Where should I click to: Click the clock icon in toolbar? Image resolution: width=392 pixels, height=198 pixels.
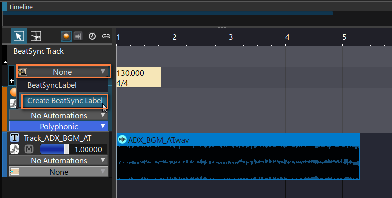click(92, 36)
